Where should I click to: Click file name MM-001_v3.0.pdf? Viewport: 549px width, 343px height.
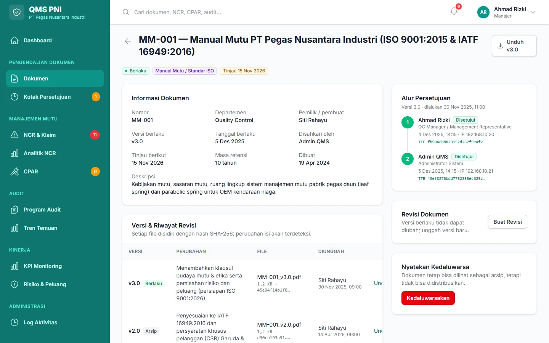click(x=279, y=277)
